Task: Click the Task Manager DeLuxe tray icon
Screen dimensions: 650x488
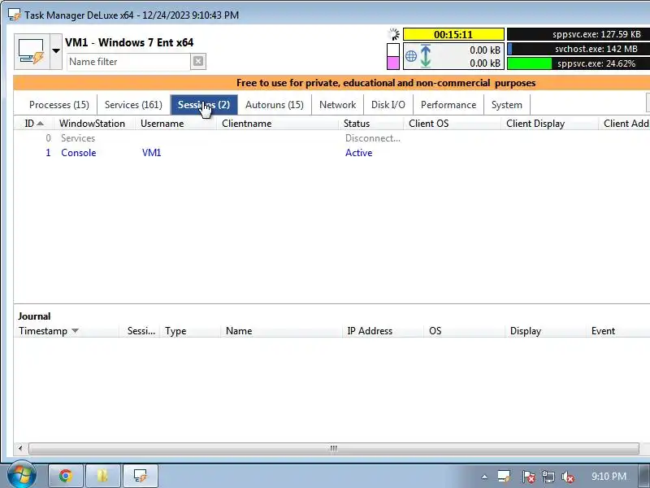Action: (x=505, y=477)
